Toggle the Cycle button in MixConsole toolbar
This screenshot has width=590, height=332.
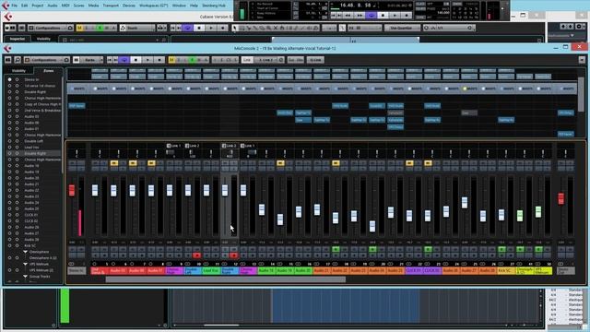click(x=124, y=60)
